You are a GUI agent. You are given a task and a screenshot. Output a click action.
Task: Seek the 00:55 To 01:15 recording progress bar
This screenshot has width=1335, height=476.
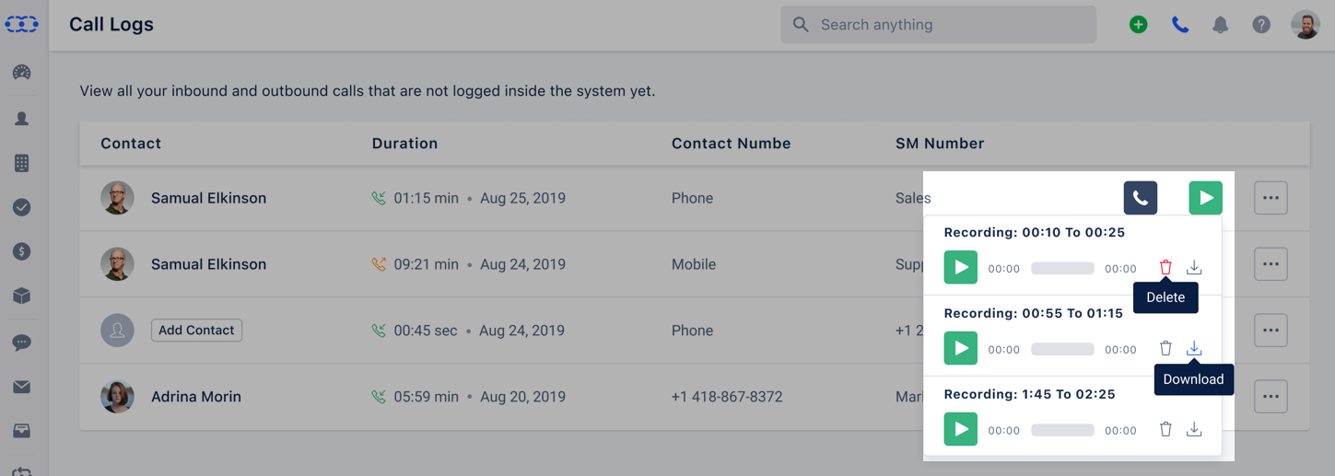[1062, 349]
